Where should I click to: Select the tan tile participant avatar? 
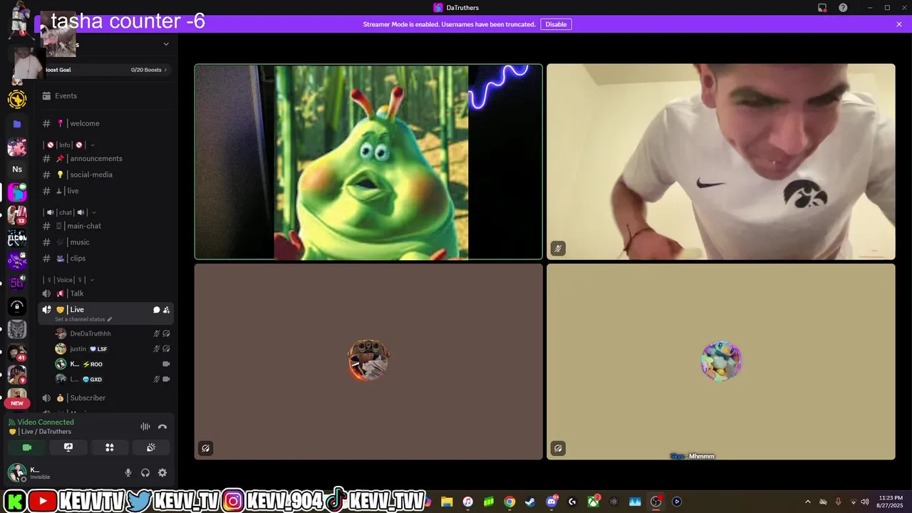click(x=721, y=361)
